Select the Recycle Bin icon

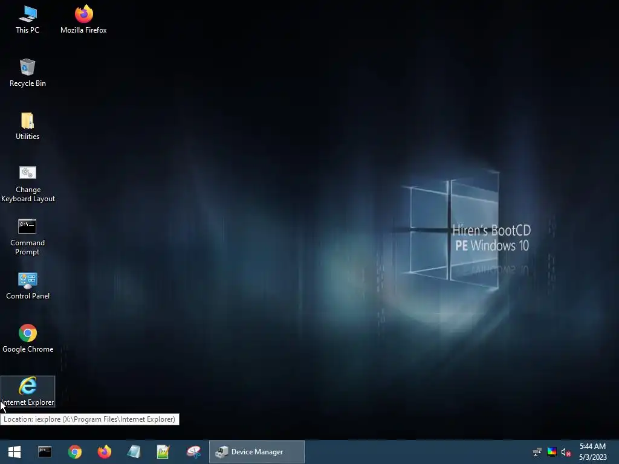[28, 73]
